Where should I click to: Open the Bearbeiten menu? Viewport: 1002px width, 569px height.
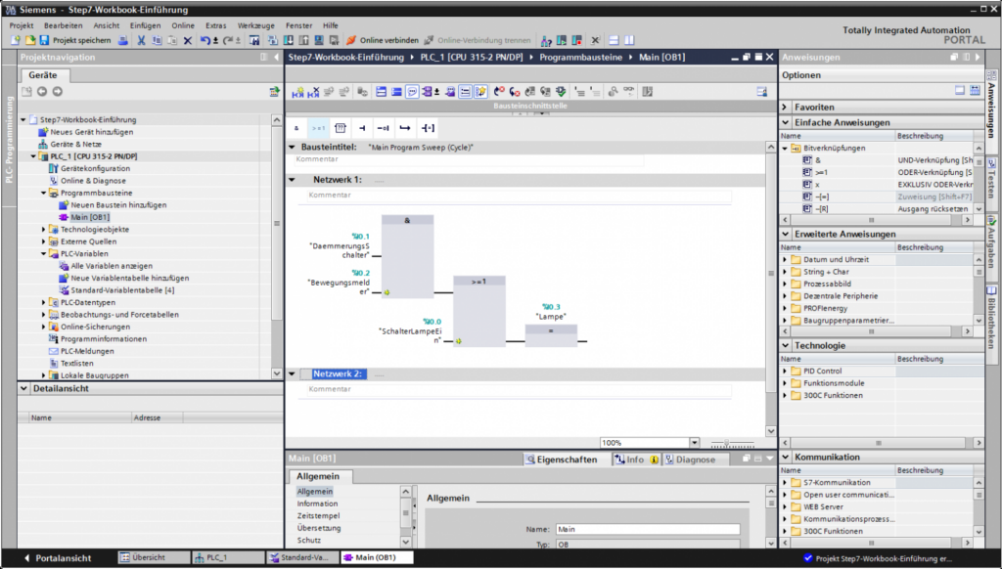[64, 25]
